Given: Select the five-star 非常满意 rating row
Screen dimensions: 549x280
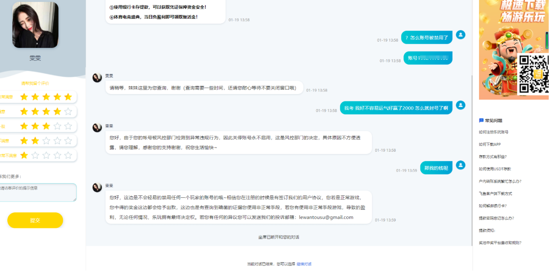Looking at the screenshot, I should tap(46, 97).
